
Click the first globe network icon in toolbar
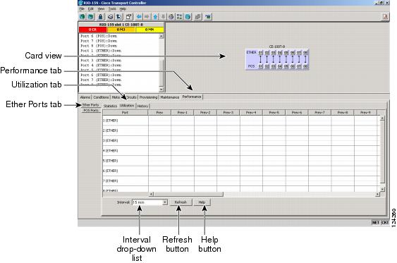coord(83,17)
